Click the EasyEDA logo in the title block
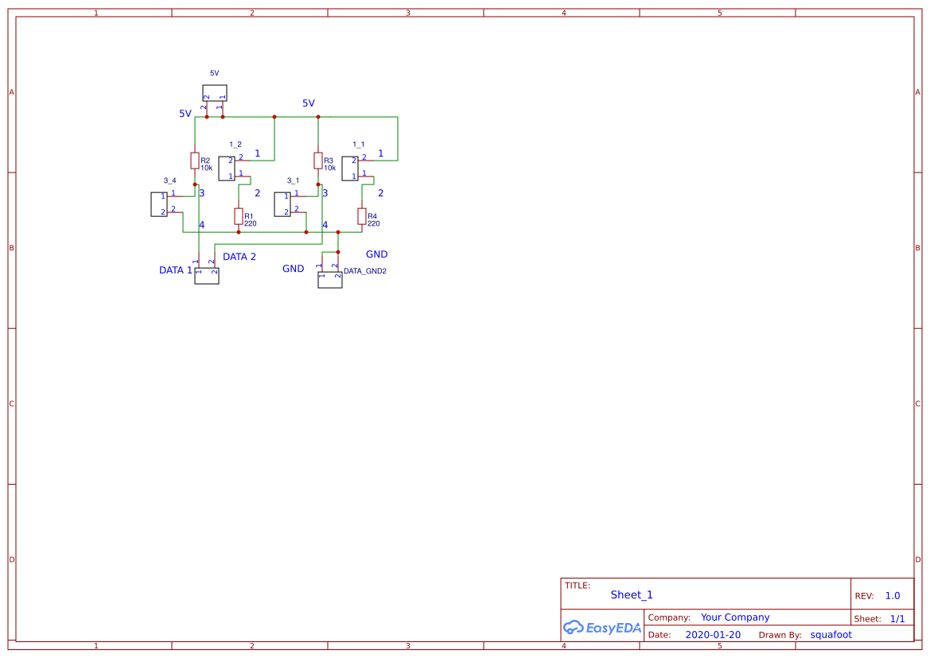930x658 pixels. [602, 628]
